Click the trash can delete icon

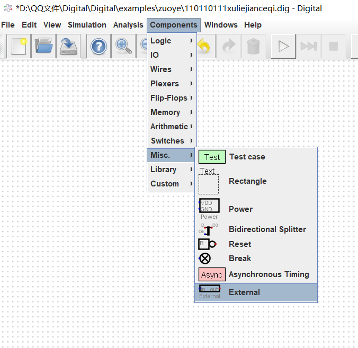tap(254, 47)
